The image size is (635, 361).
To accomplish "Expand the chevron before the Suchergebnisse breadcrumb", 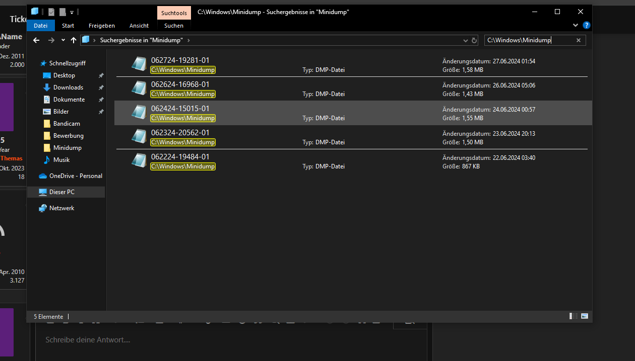I will point(94,40).
